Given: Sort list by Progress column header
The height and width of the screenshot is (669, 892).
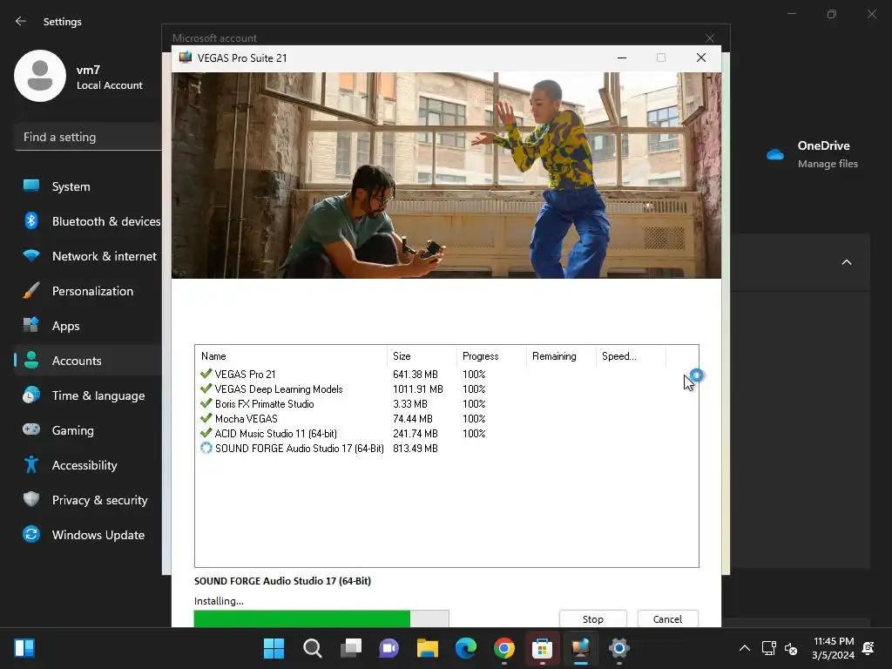Looking at the screenshot, I should click(491, 356).
